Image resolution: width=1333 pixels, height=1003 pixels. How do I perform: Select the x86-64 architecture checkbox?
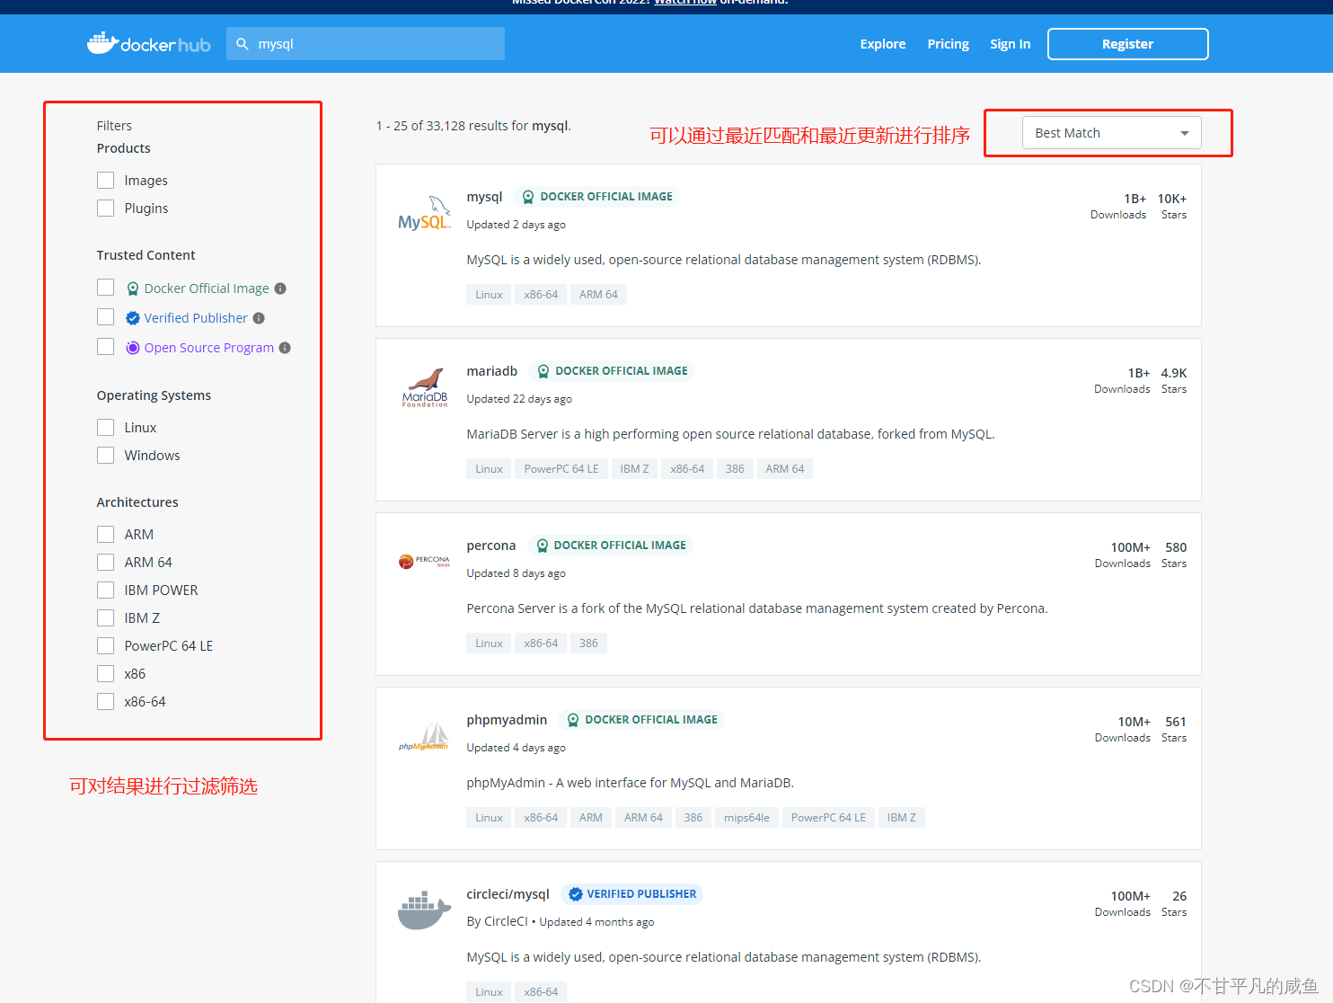pos(106,702)
